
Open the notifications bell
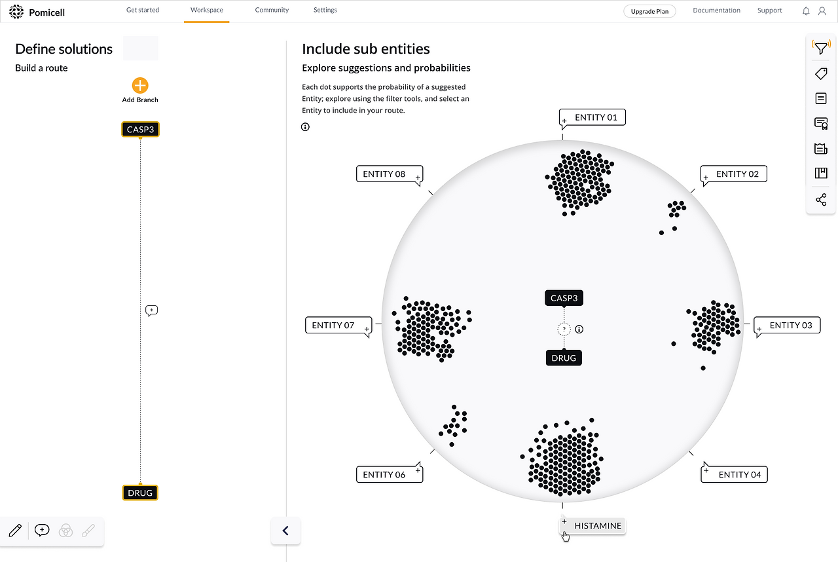point(806,11)
